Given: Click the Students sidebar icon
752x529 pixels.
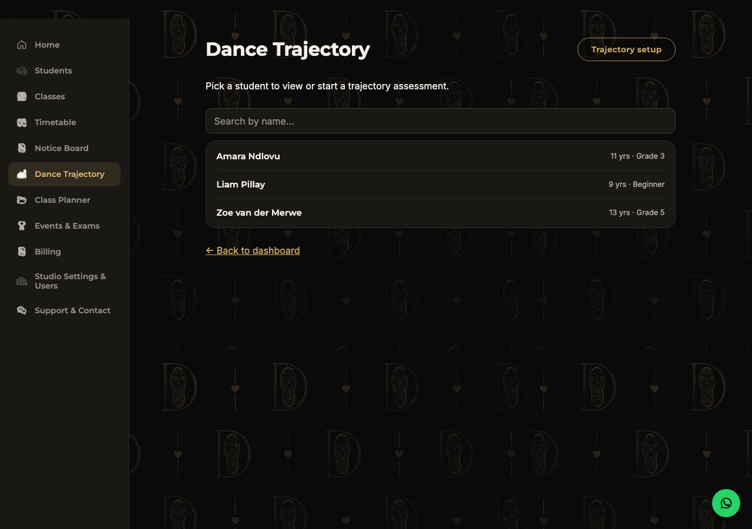Looking at the screenshot, I should tap(22, 71).
